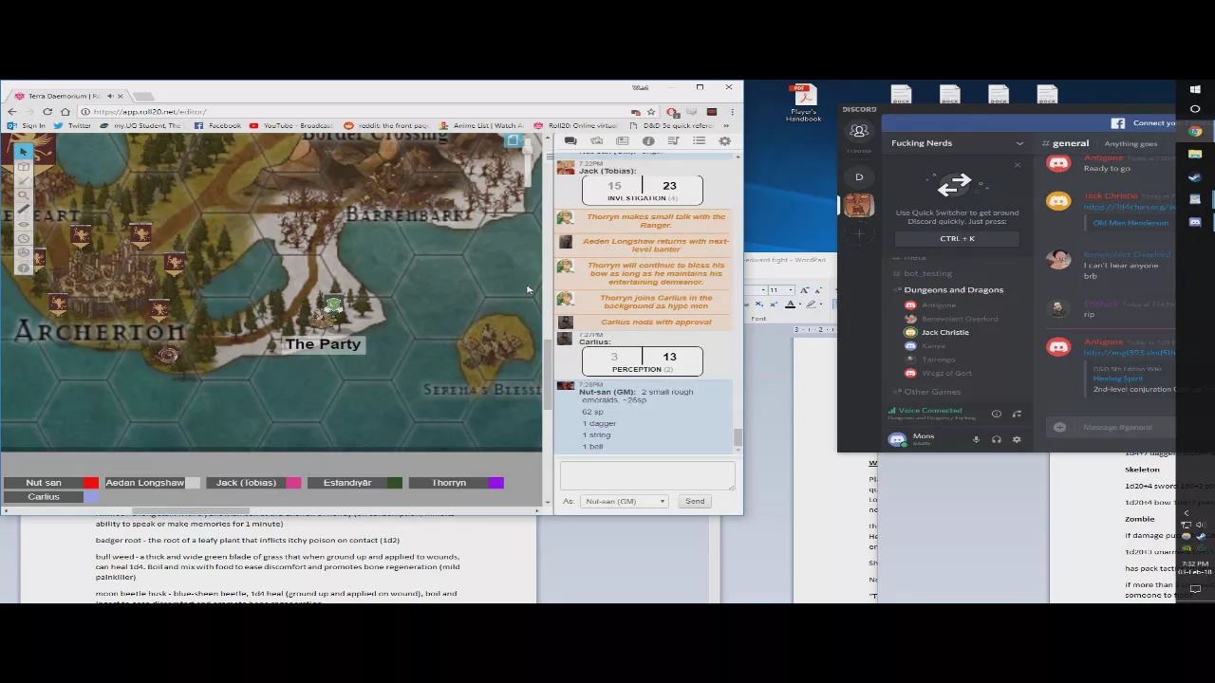Image resolution: width=1215 pixels, height=683 pixels.
Task: Select the arrow Select tool in Roll20
Action: tap(24, 152)
